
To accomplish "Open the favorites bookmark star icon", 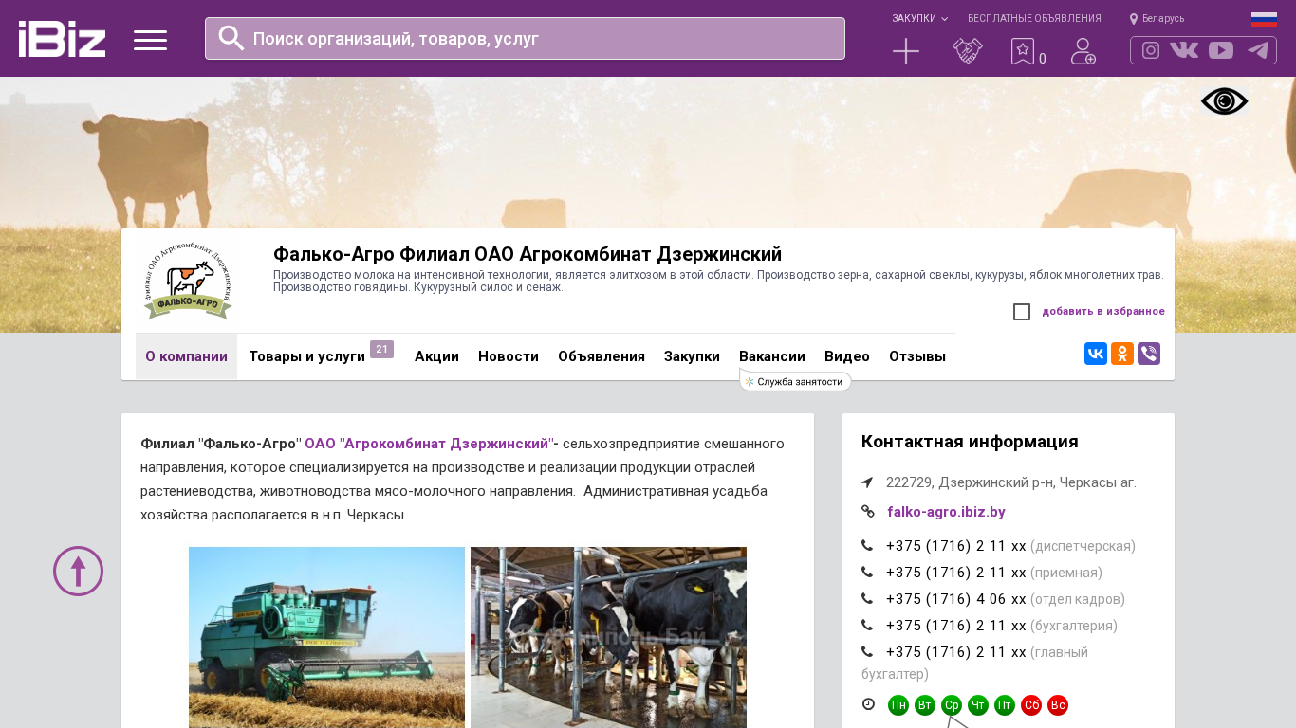I will (x=1023, y=51).
